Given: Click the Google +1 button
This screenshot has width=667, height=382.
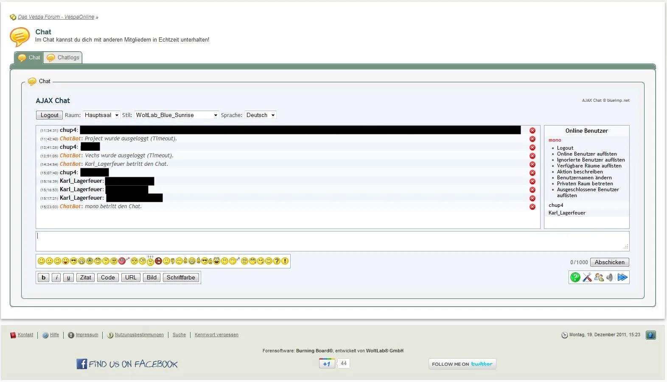Looking at the screenshot, I should point(327,364).
